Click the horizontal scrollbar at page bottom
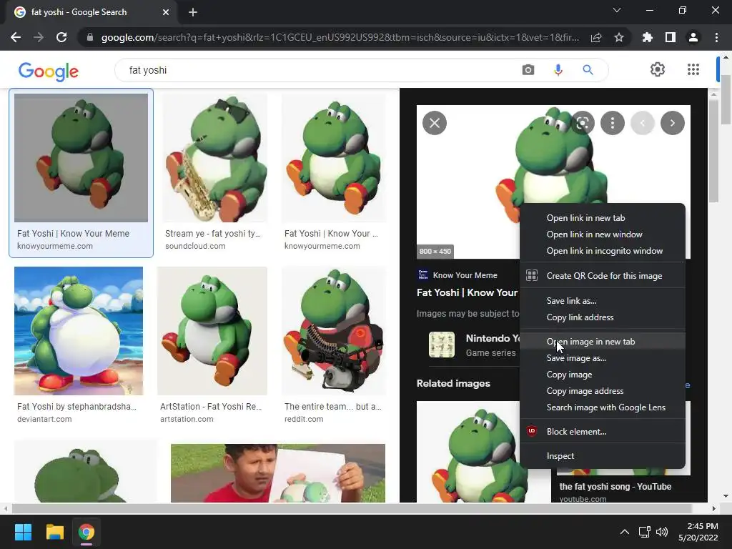 351,508
